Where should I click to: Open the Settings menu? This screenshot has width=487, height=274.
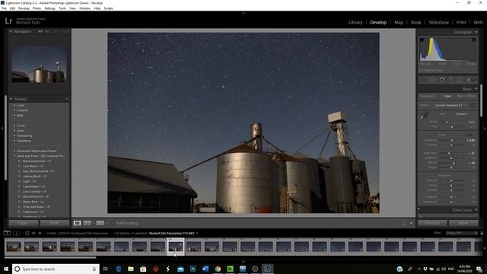coord(49,8)
